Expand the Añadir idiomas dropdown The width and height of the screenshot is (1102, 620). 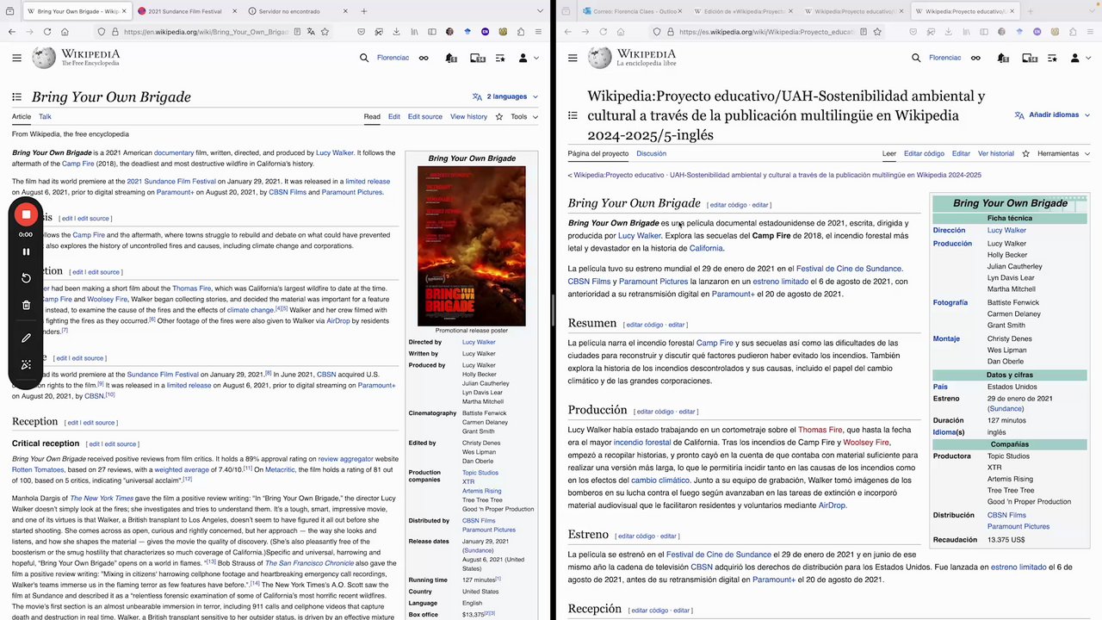click(x=1051, y=115)
